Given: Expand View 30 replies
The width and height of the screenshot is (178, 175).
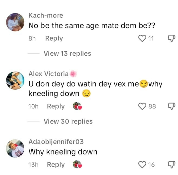Looking at the screenshot, I should 68,121.
